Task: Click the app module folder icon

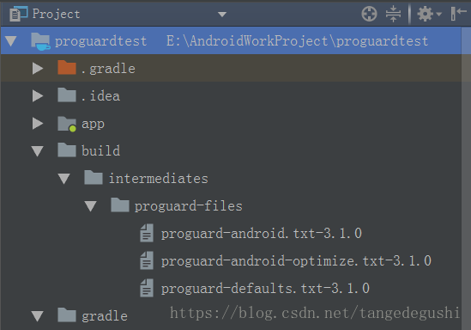Action: click(x=67, y=124)
